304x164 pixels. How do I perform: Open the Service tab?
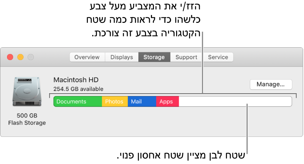click(218, 57)
